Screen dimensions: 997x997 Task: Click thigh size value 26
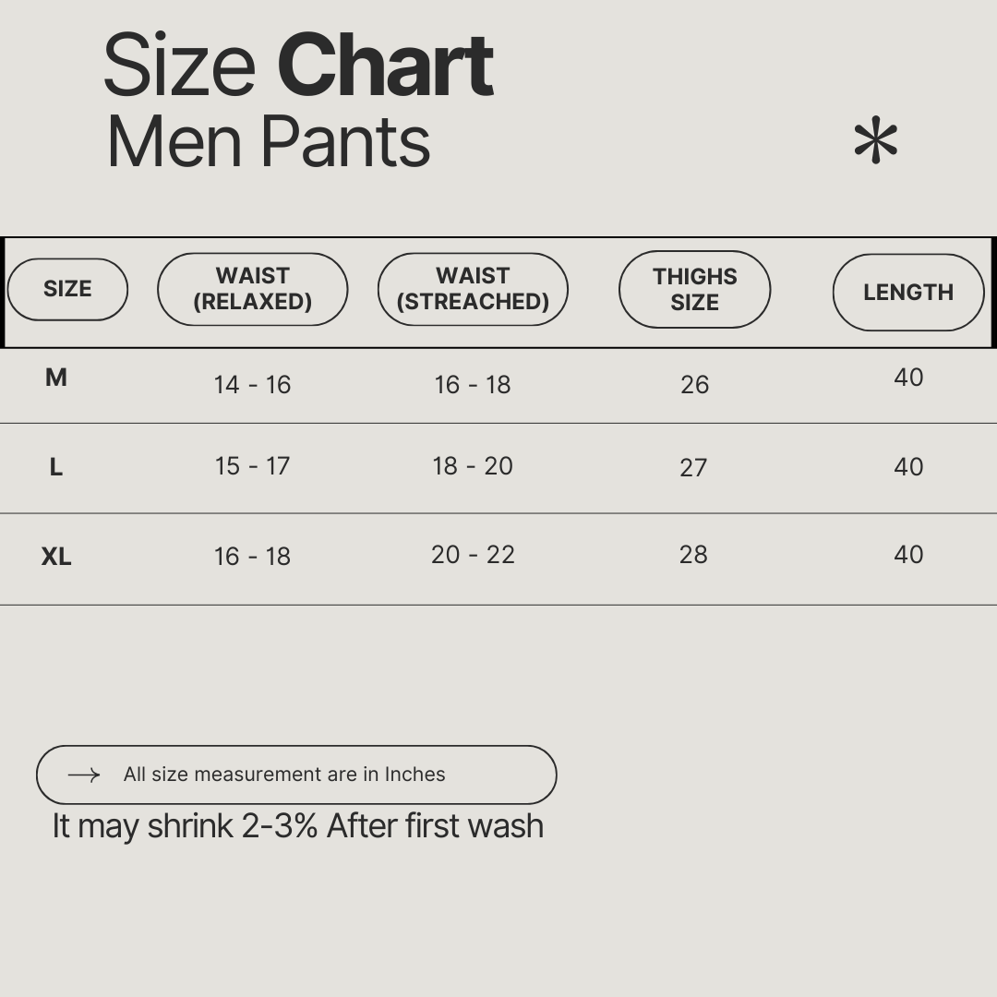click(694, 385)
